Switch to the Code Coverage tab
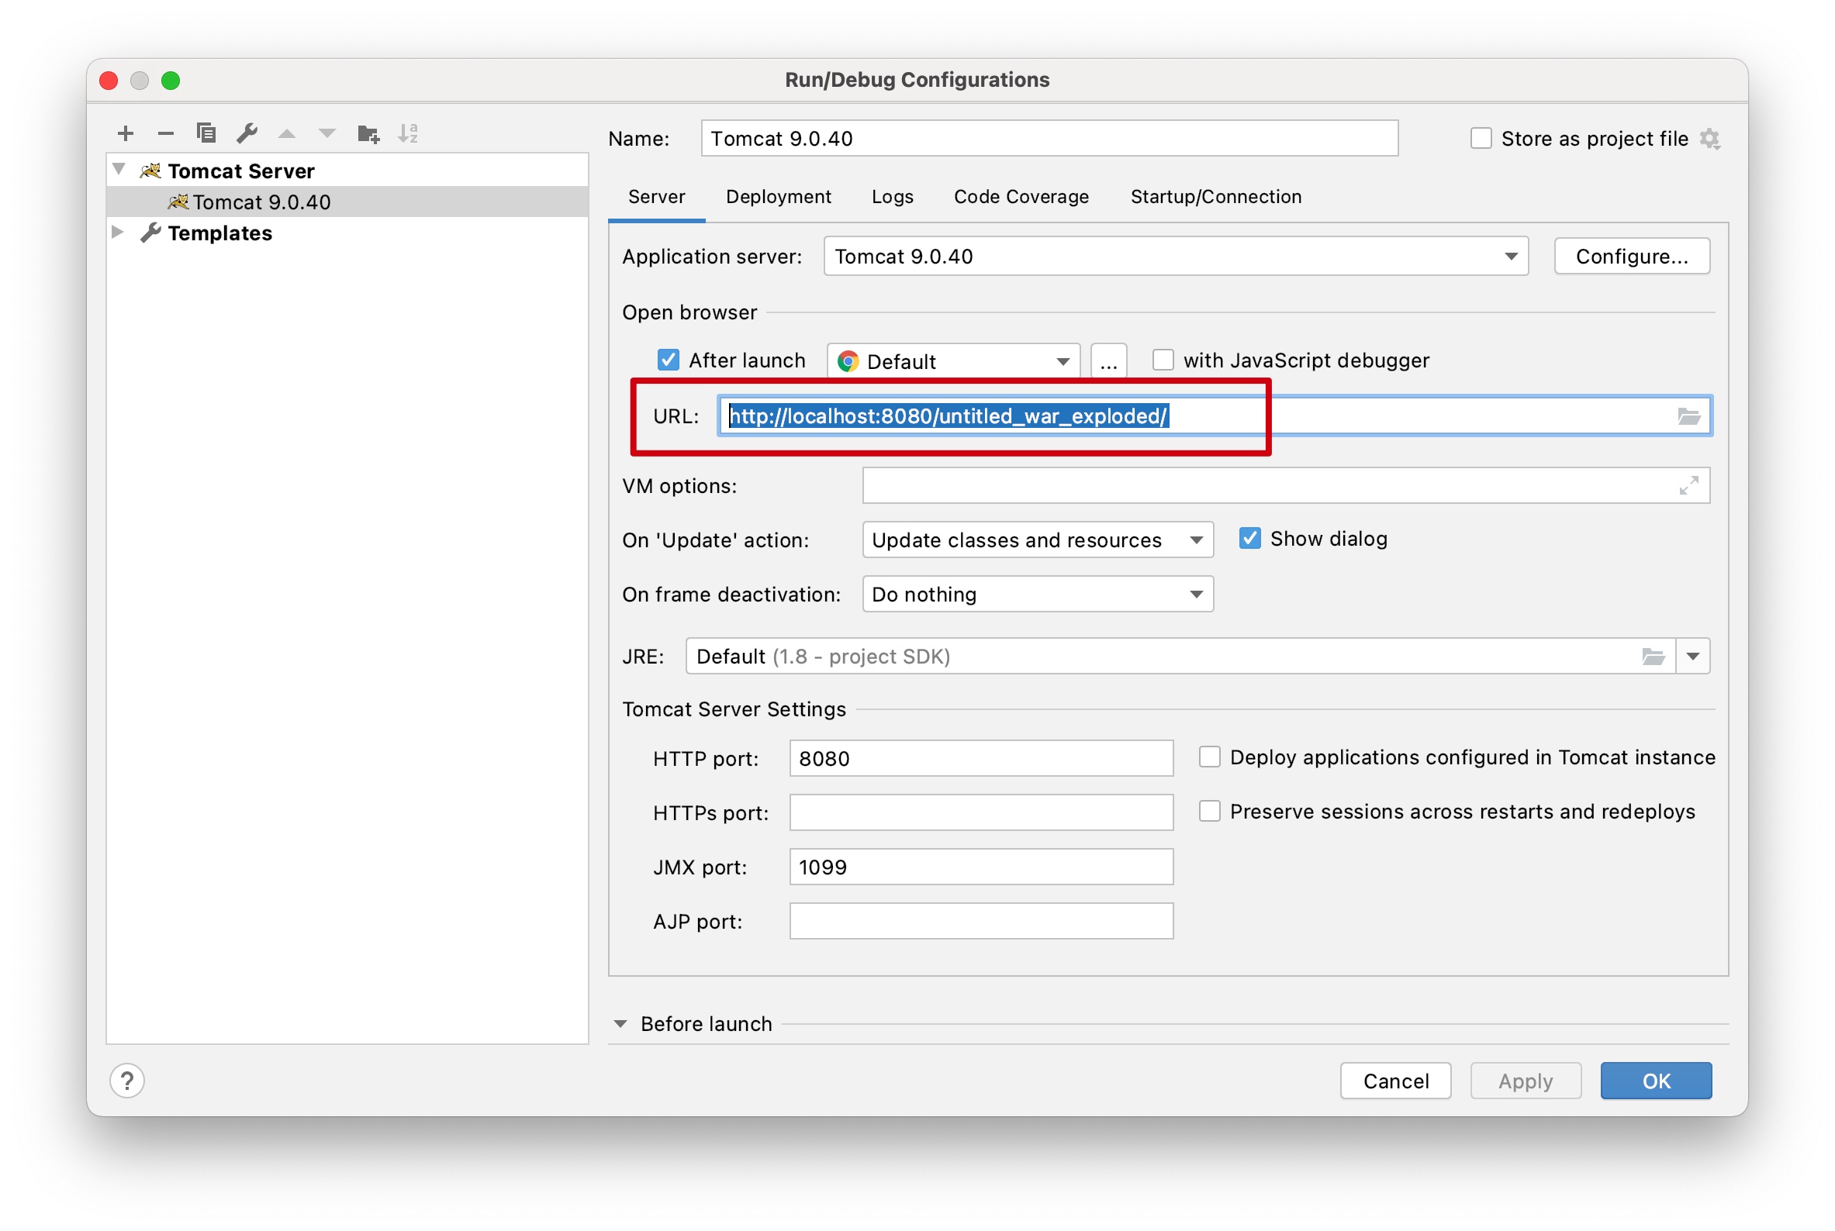 pyautogui.click(x=1021, y=196)
